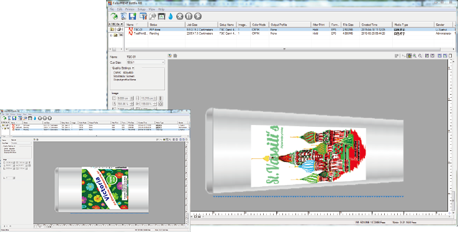This screenshot has width=458, height=232.
Task: Click the Status column header
Action: click(x=166, y=25)
